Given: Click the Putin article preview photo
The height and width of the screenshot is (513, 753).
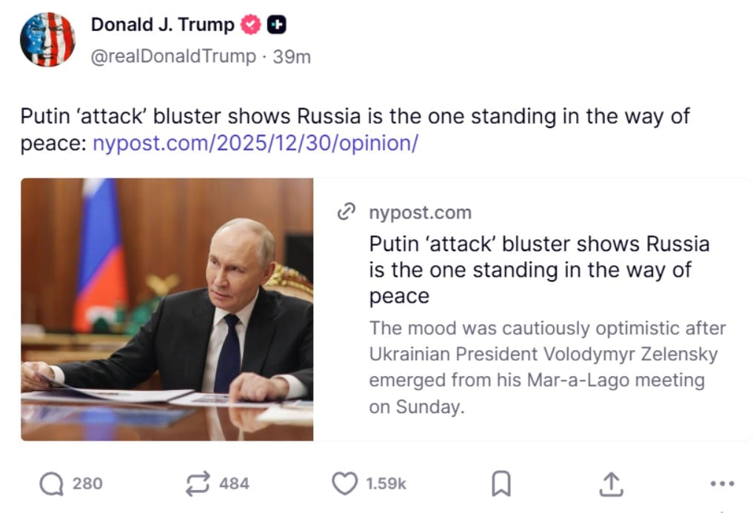Looking at the screenshot, I should pyautogui.click(x=167, y=309).
